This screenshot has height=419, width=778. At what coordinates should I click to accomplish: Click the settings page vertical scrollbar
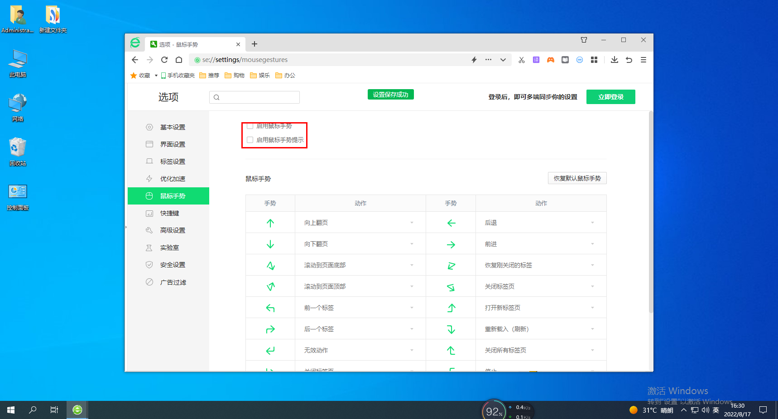click(x=651, y=212)
